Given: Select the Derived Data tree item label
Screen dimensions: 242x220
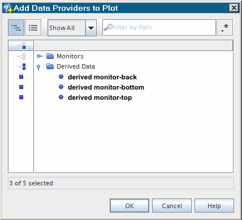Looking at the screenshot, I should pos(76,66).
